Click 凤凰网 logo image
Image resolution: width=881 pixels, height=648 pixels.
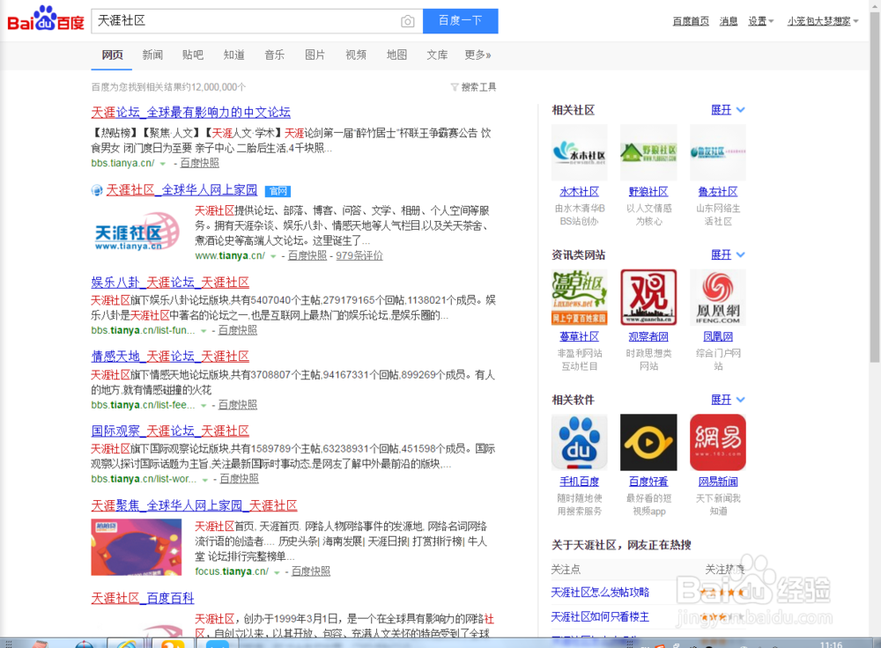click(718, 298)
